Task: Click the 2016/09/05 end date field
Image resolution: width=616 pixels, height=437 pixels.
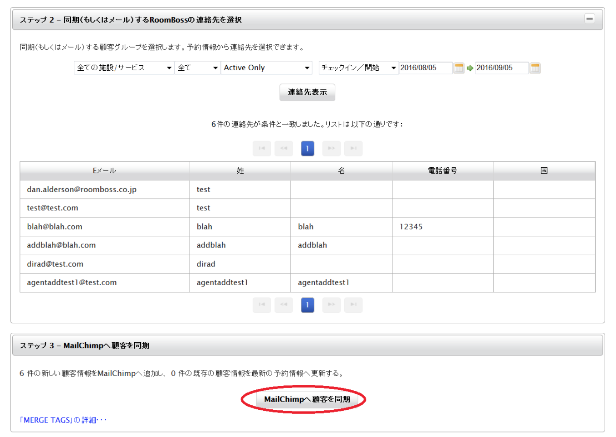Action: (x=501, y=68)
